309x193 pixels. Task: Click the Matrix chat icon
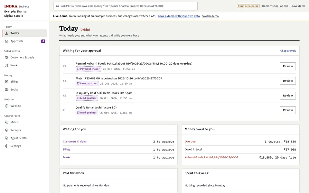click(7, 122)
